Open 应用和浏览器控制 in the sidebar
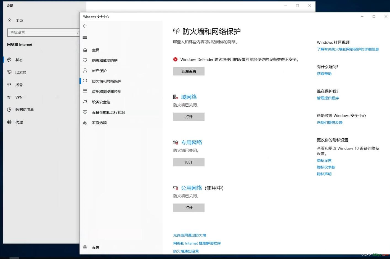 tap(107, 91)
